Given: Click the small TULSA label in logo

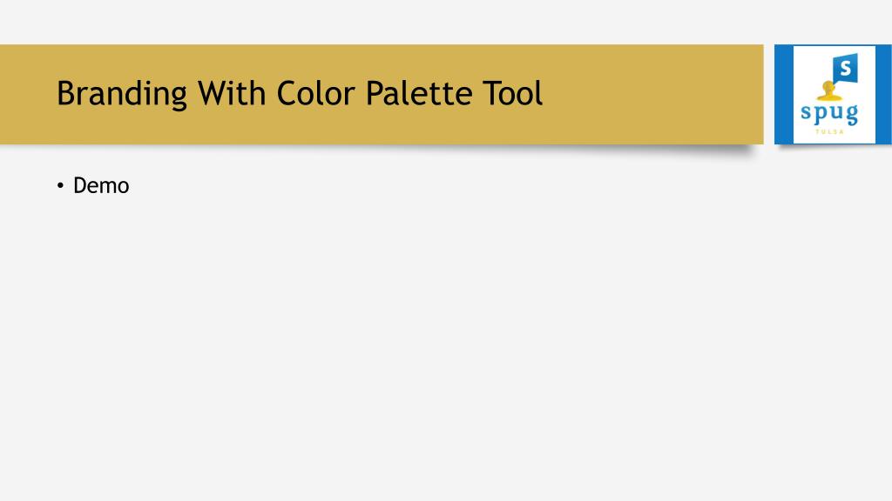Looking at the screenshot, I should tap(829, 132).
